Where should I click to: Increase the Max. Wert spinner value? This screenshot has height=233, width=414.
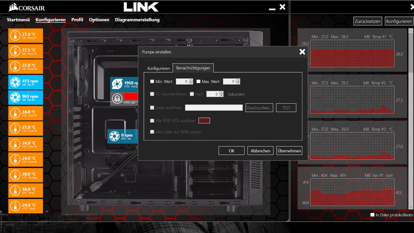point(238,80)
